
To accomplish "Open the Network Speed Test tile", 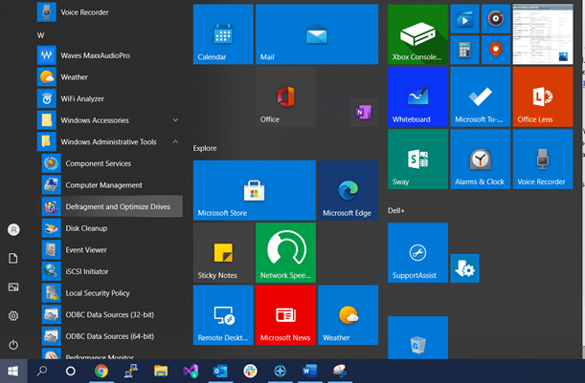I will pos(285,253).
